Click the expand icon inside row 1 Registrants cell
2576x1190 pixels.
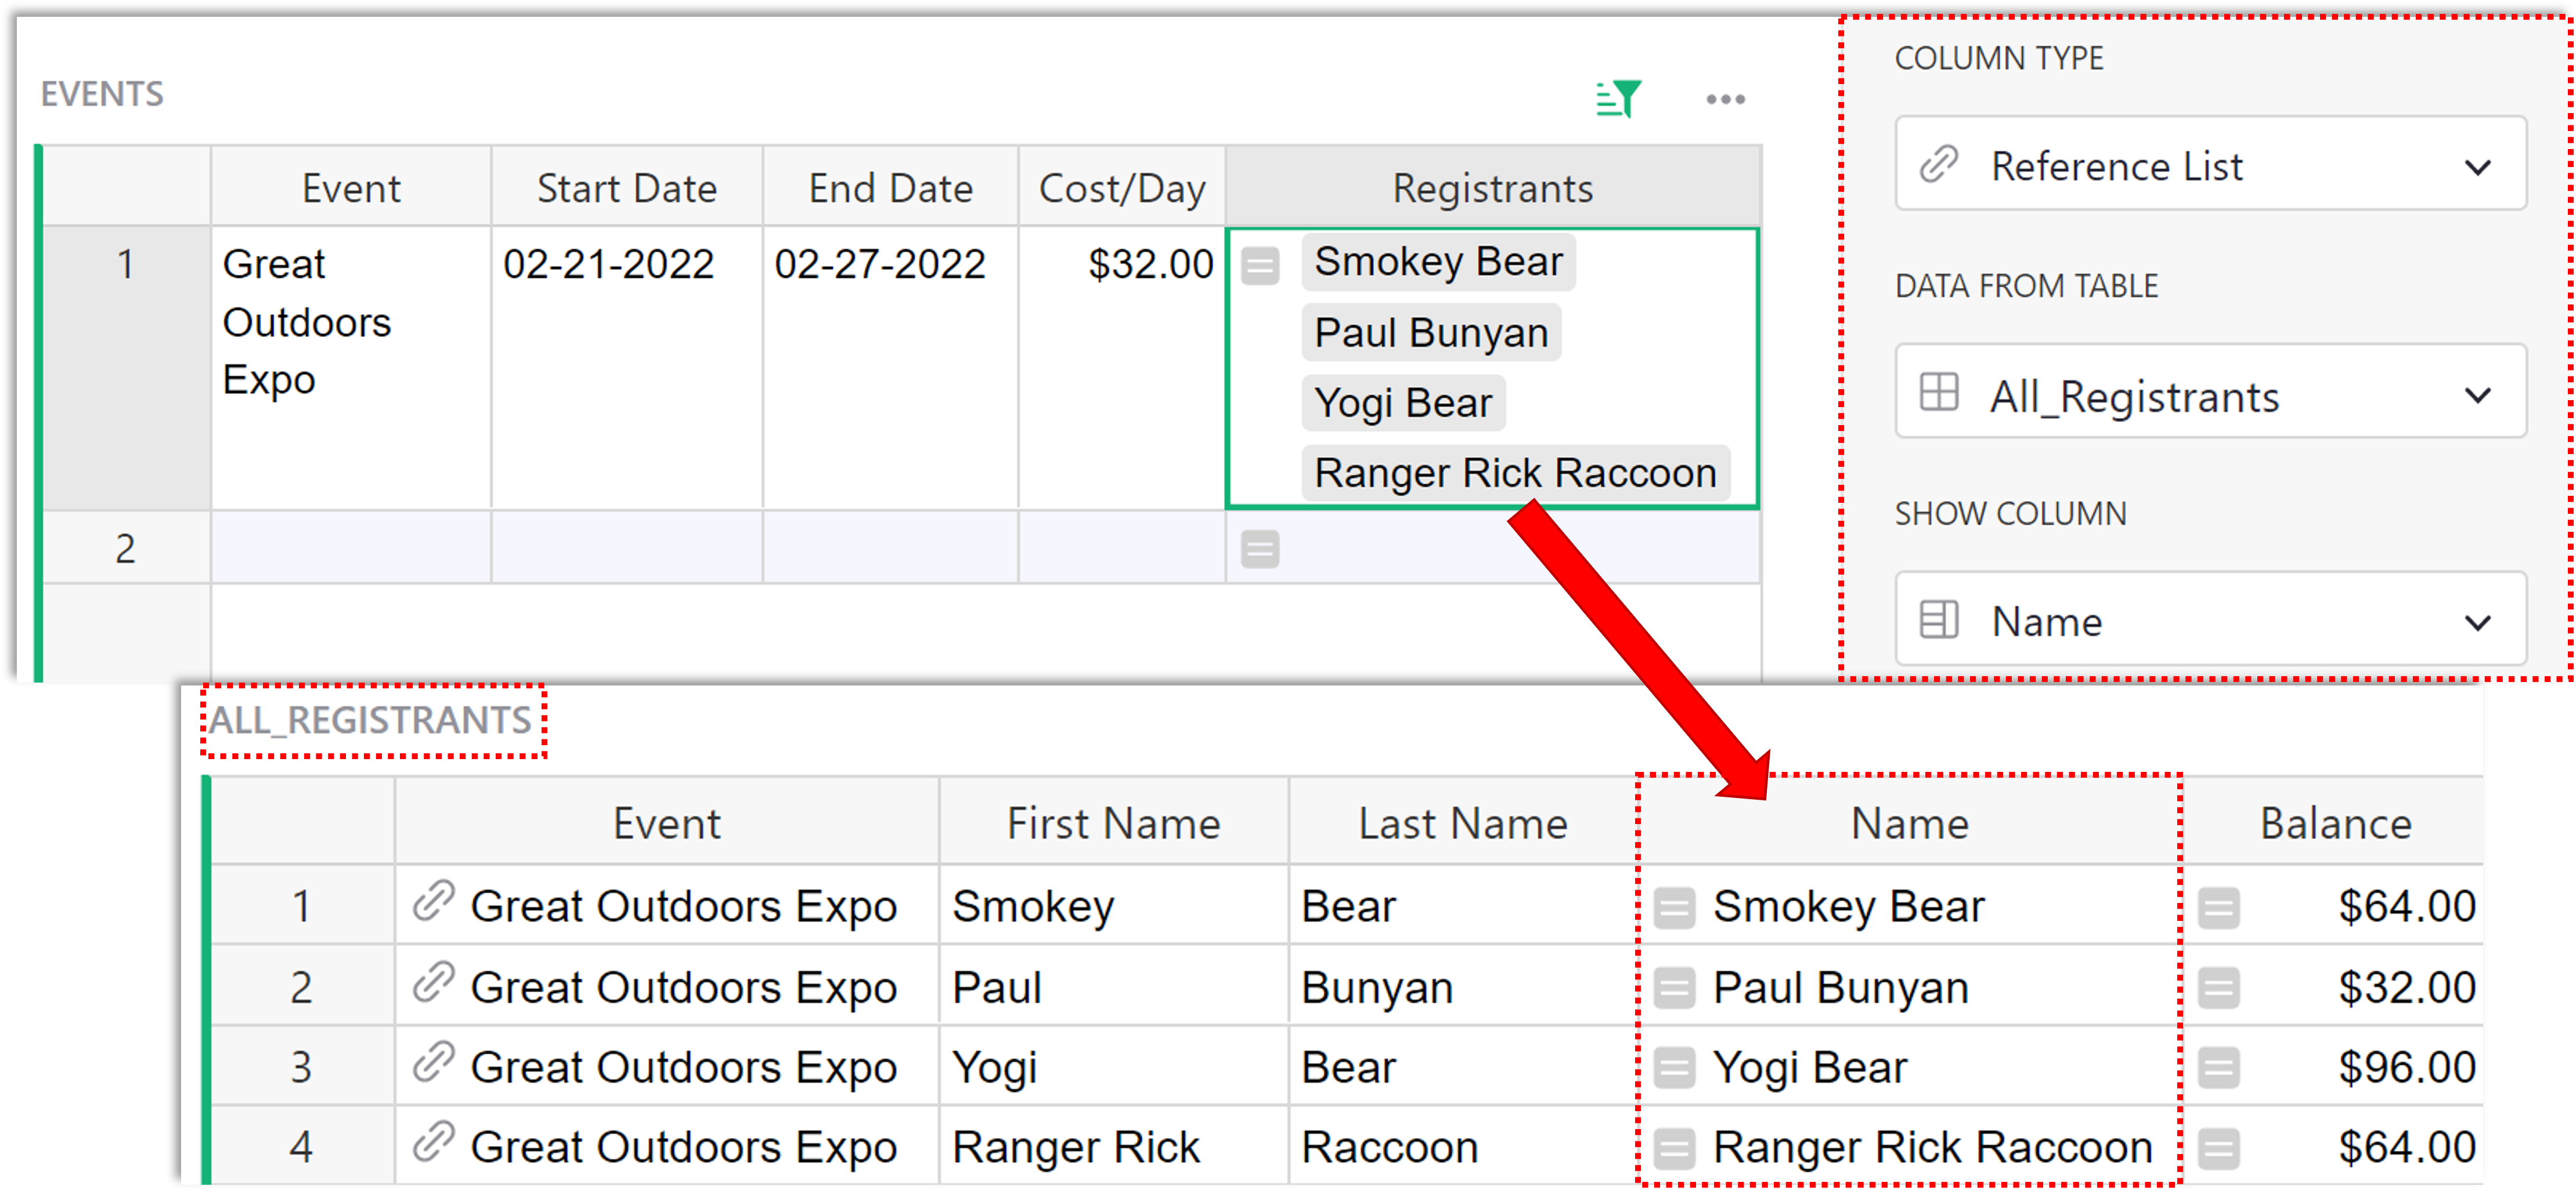(x=1261, y=265)
